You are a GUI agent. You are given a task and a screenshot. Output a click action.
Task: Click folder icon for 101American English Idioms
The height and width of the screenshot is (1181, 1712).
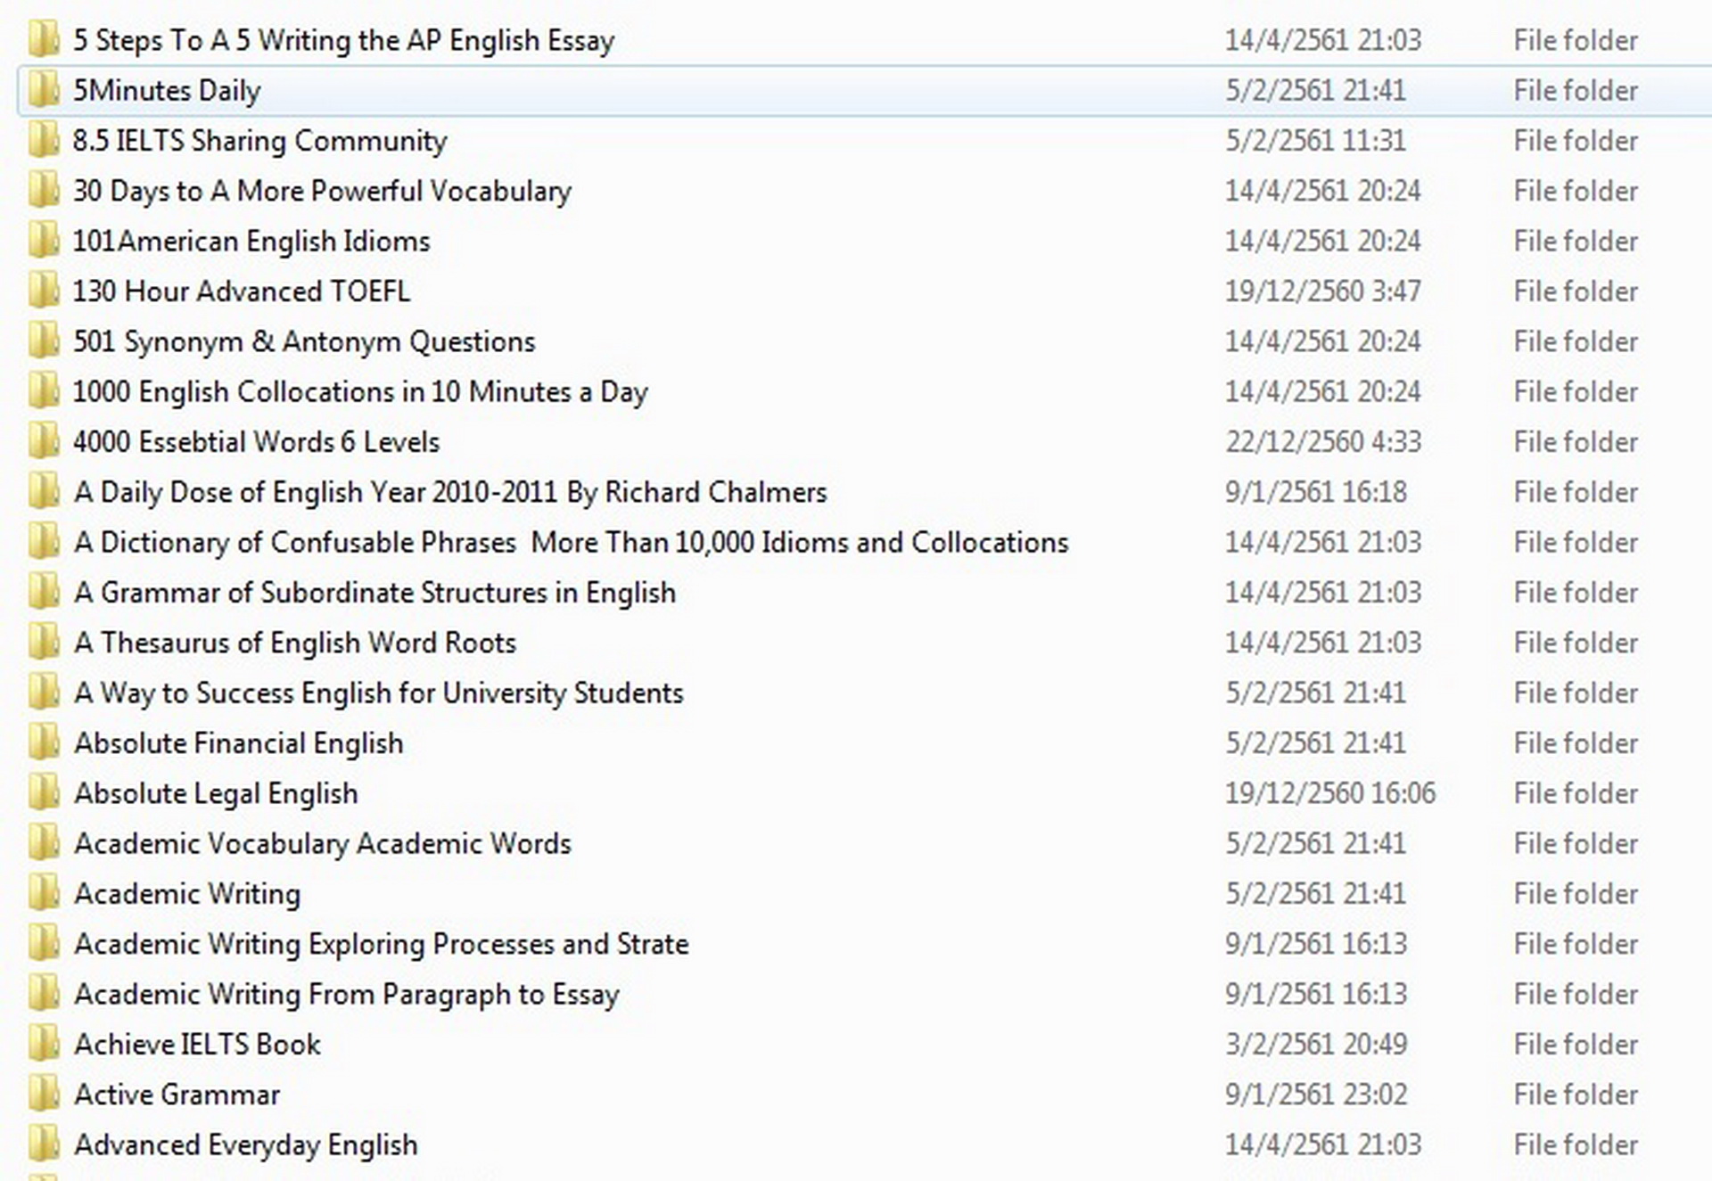[43, 241]
